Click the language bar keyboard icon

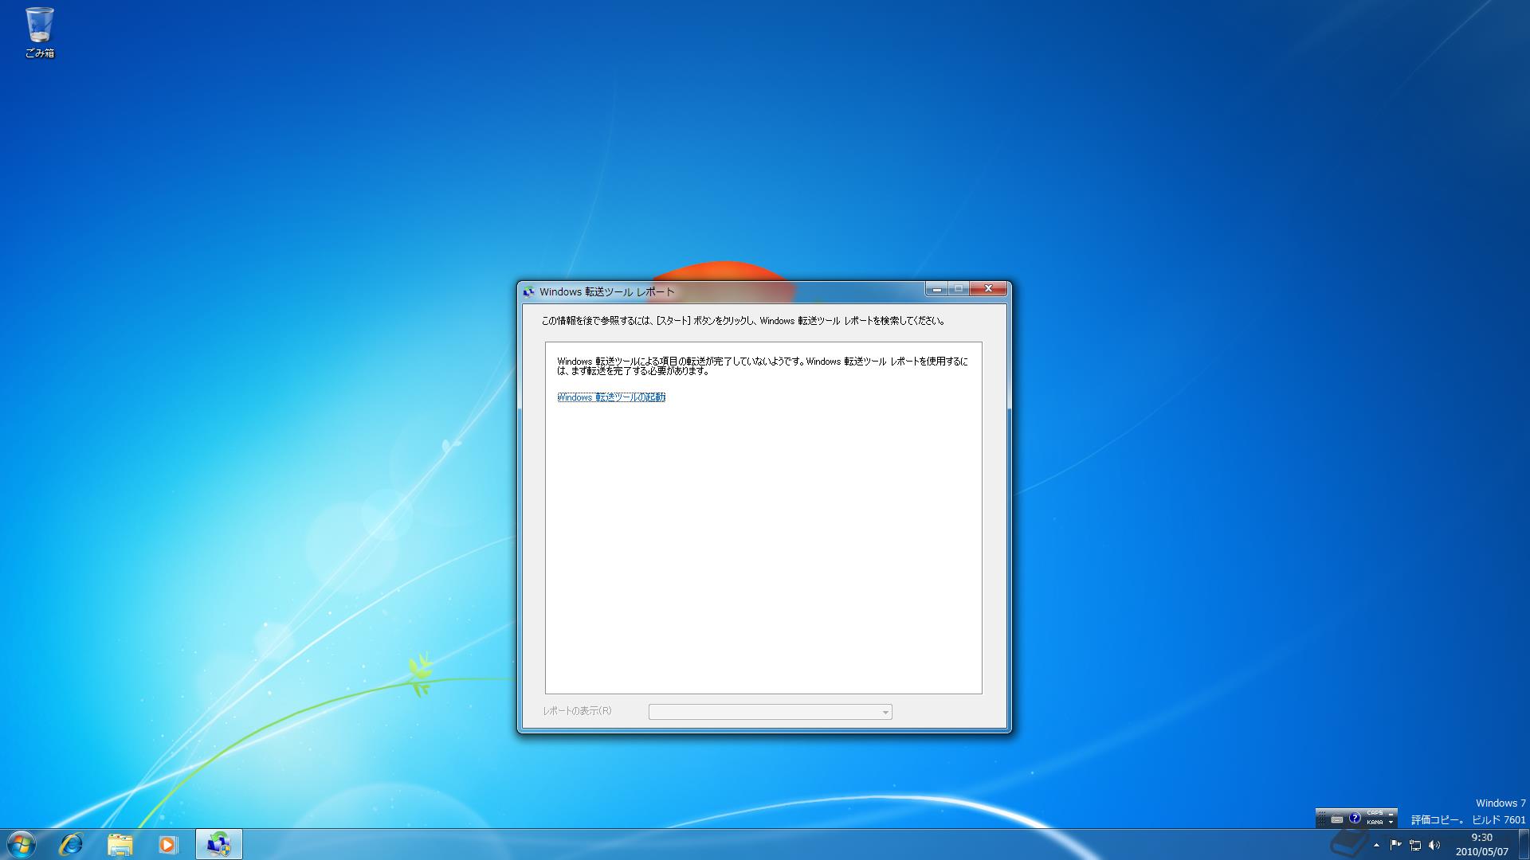(x=1337, y=819)
